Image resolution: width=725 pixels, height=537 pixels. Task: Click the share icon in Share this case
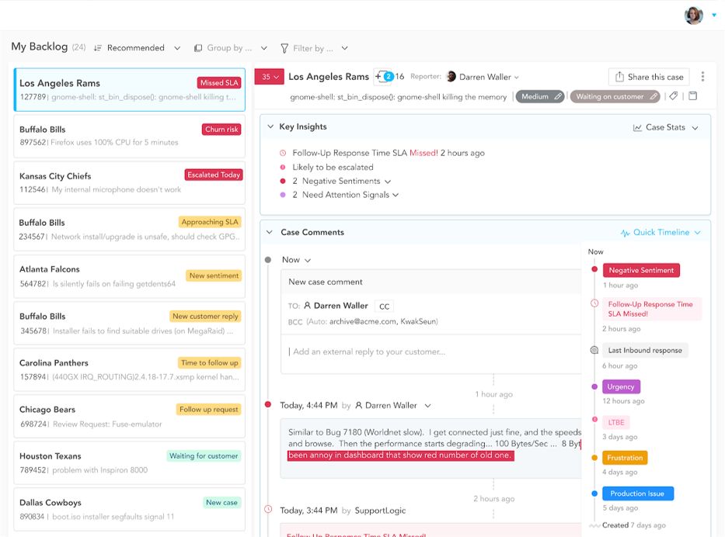click(x=619, y=77)
